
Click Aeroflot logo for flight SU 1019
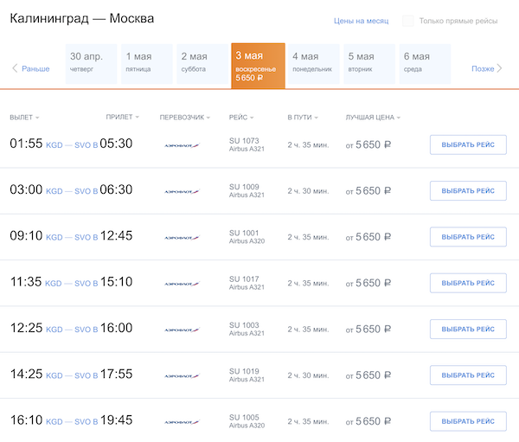[182, 375]
